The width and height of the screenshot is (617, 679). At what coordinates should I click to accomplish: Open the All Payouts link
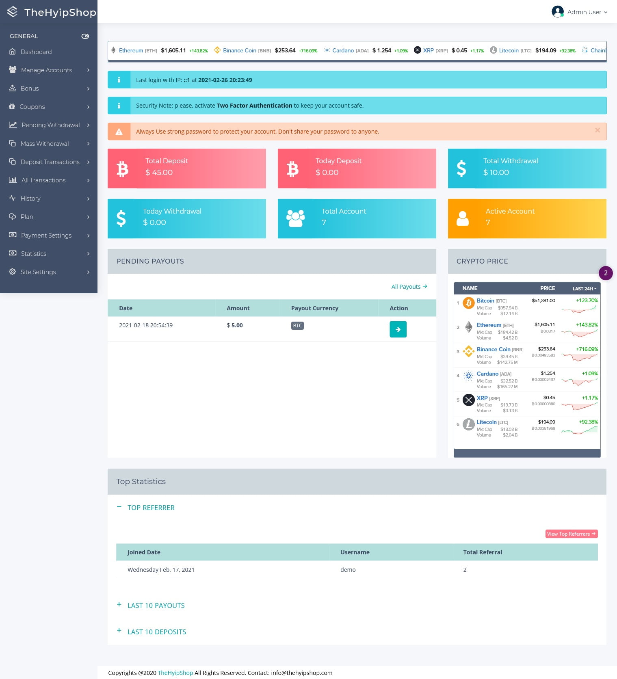409,287
